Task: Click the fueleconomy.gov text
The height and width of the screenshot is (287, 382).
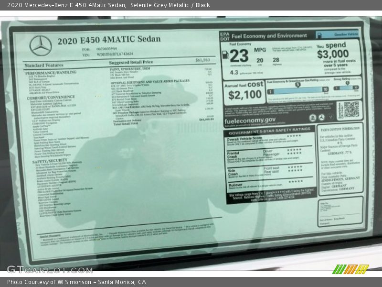Action: [x=250, y=121]
